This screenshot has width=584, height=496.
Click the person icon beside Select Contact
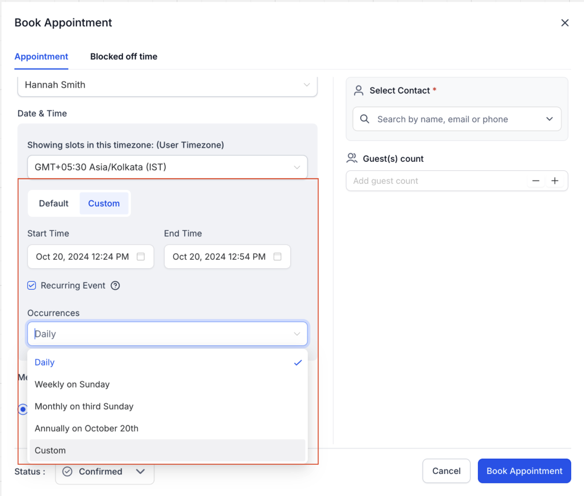[359, 91]
